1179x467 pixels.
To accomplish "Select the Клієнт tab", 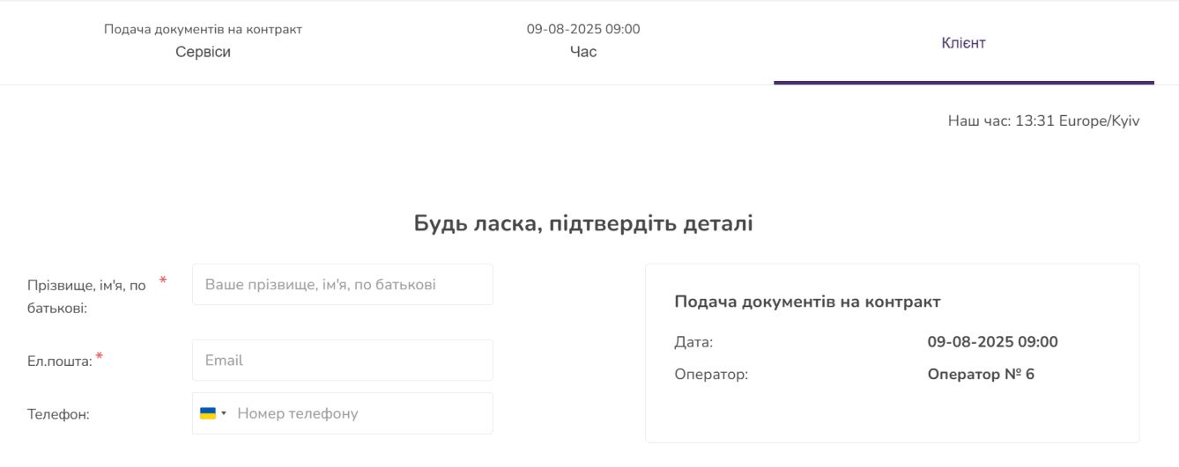I will click(x=963, y=43).
